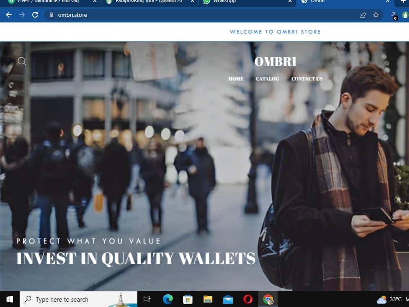Viewport: 409px width, 307px height.
Task: Go back with the browser back arrow
Action: 9,15
